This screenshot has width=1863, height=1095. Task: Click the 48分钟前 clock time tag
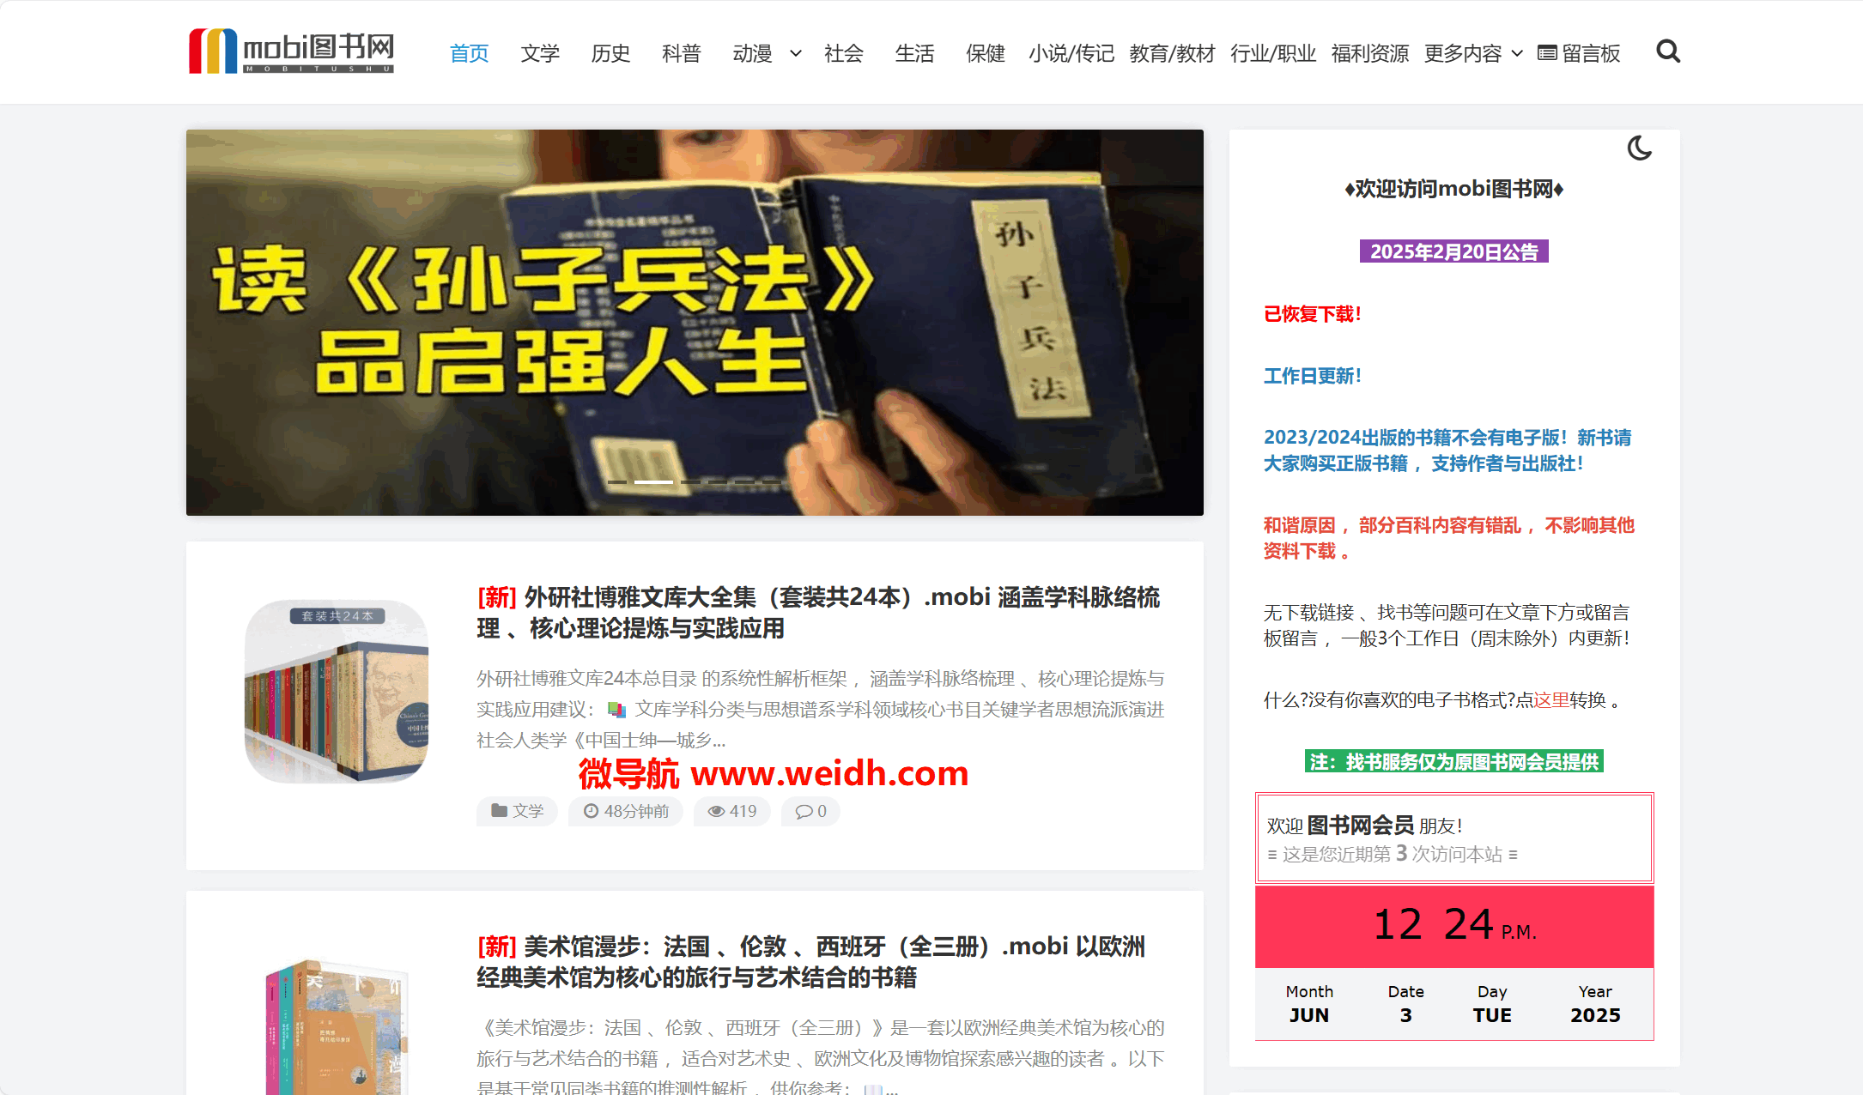pos(626,811)
